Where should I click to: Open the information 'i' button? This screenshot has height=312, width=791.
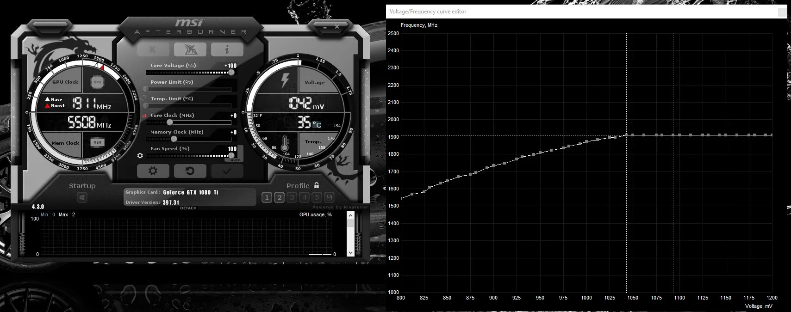tap(227, 49)
